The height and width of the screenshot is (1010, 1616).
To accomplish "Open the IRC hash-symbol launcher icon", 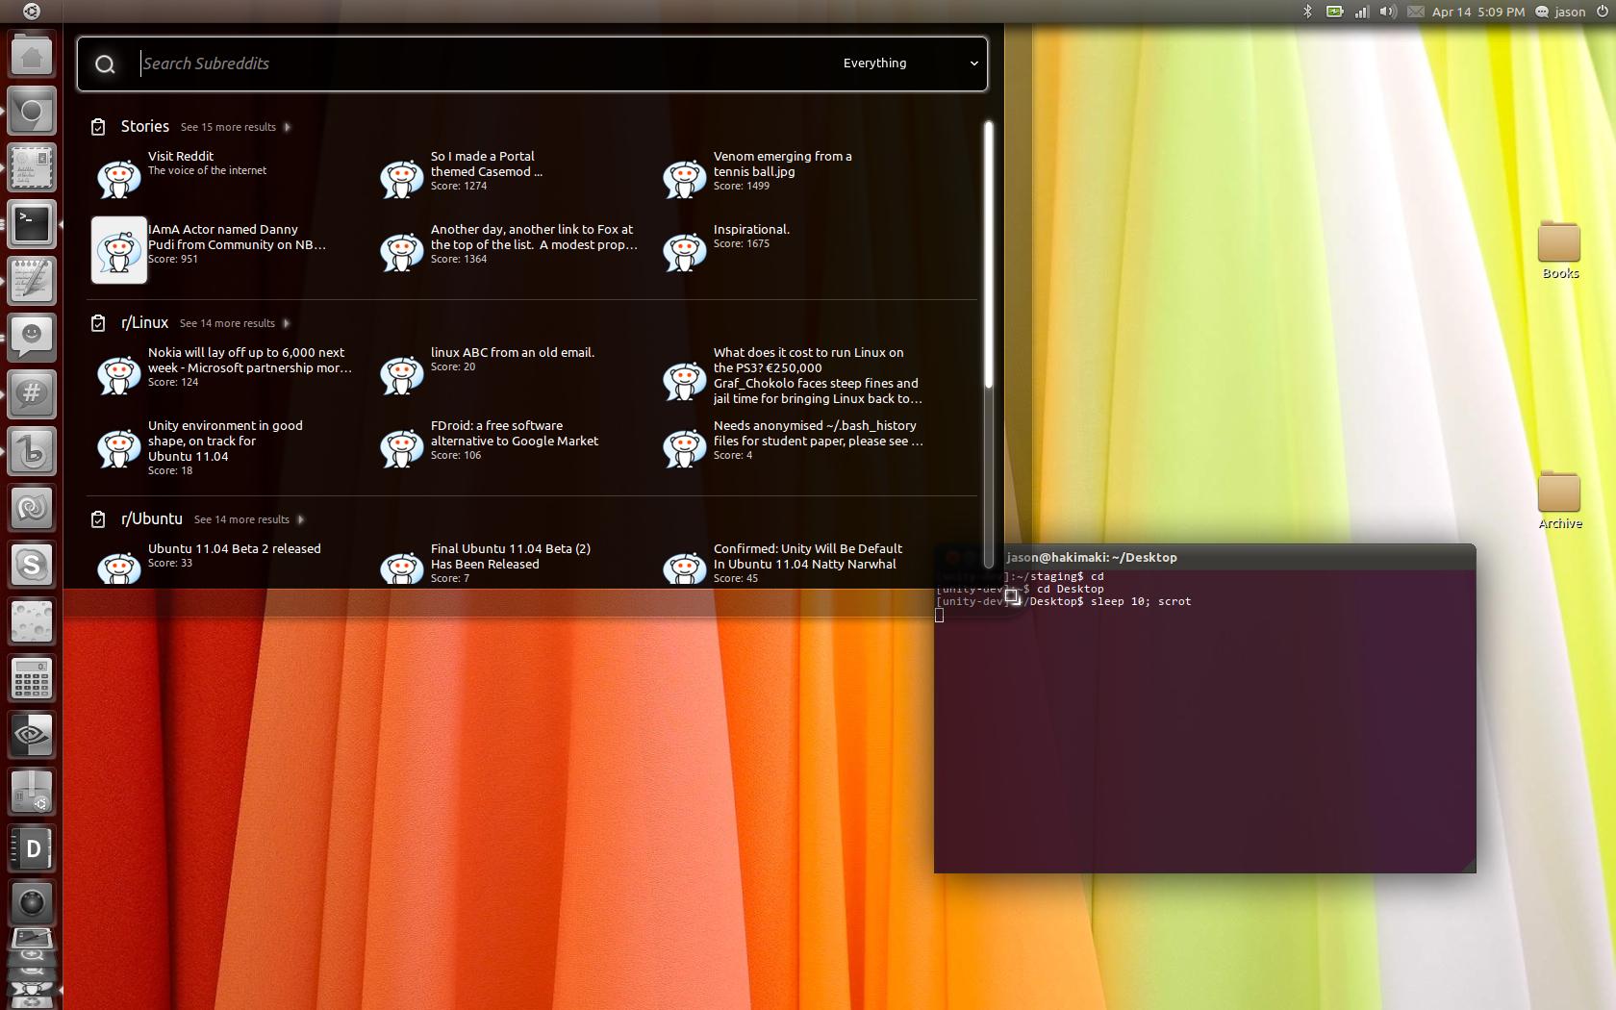I will 31,394.
